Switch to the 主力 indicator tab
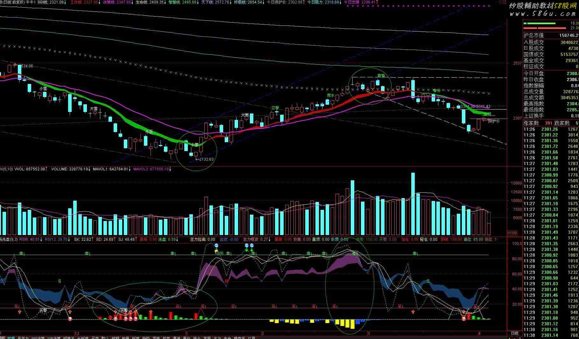This screenshot has width=579, height=339. click(x=217, y=338)
